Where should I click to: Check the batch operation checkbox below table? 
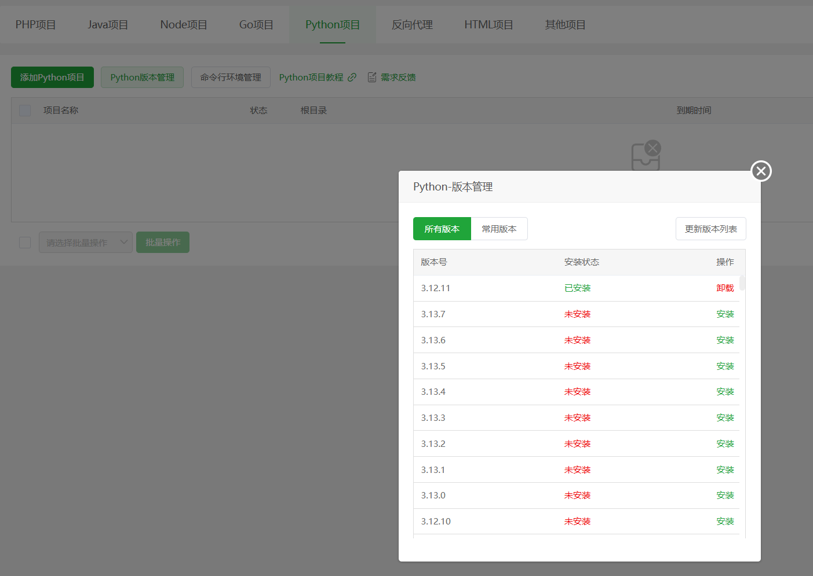click(25, 242)
